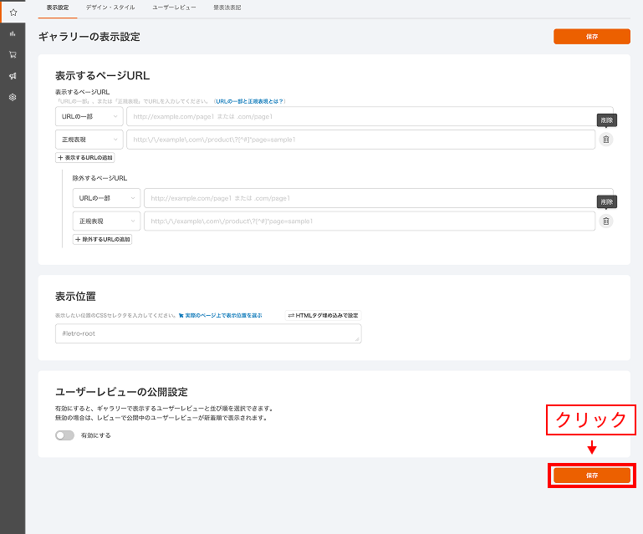Delete the 正規表現 row under 表示するページURL
Viewport: 643px width, 534px height.
coord(605,140)
